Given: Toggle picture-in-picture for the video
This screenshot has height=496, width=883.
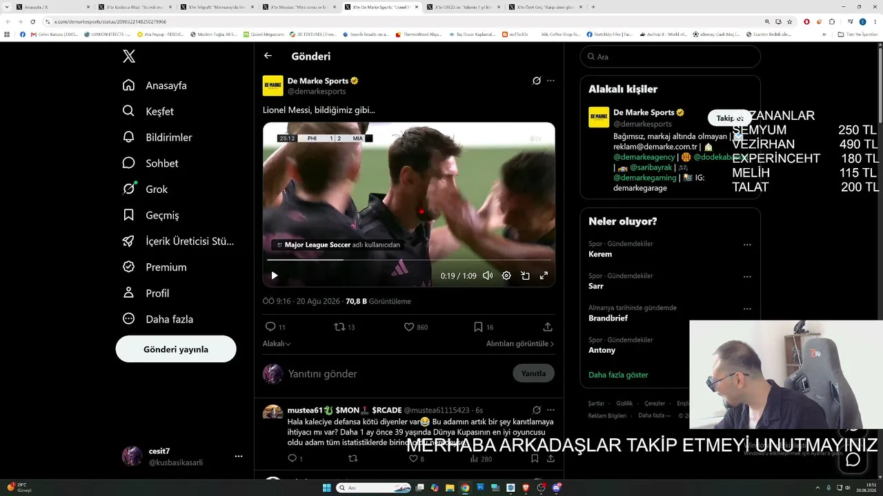Looking at the screenshot, I should coord(525,276).
